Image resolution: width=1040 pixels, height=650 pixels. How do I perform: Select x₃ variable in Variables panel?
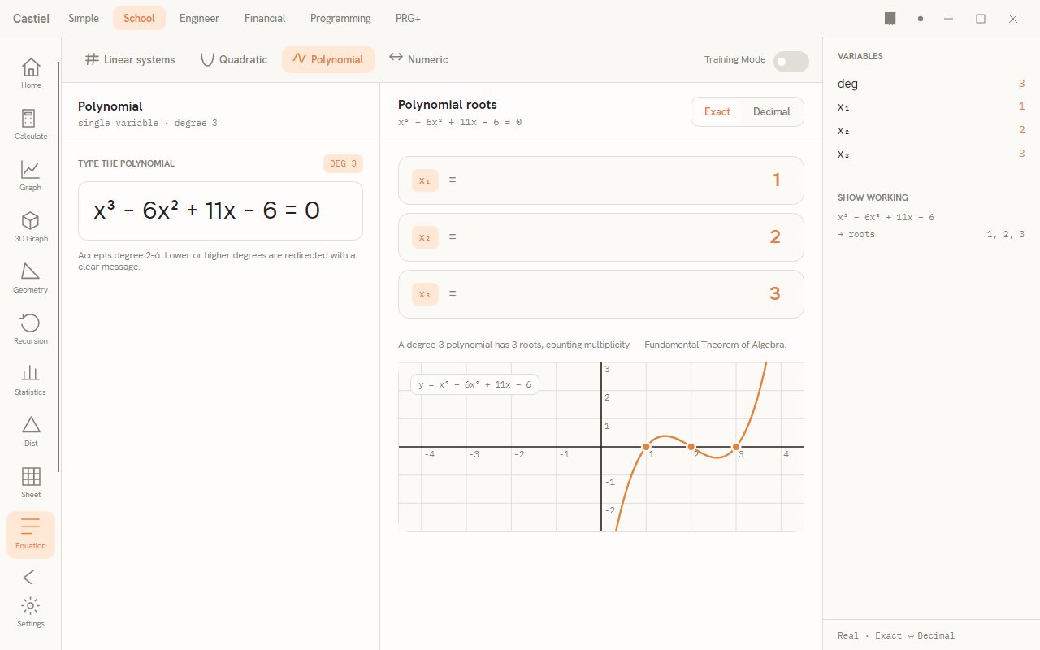(931, 154)
